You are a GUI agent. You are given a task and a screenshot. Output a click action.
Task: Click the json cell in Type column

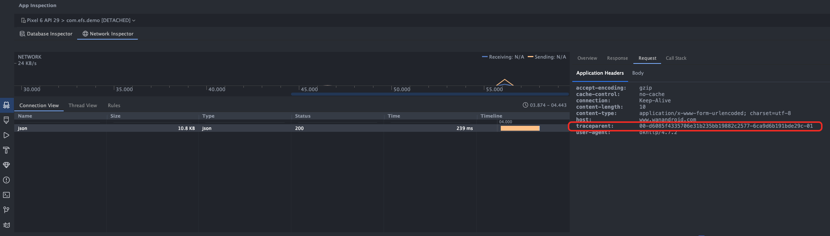207,128
